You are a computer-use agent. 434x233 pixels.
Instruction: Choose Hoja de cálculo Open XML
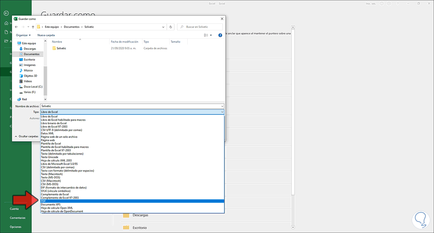[x=132, y=208]
